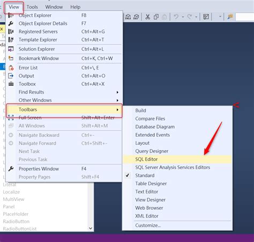Open the Window menu
The height and width of the screenshot is (242, 254).
pos(54,7)
